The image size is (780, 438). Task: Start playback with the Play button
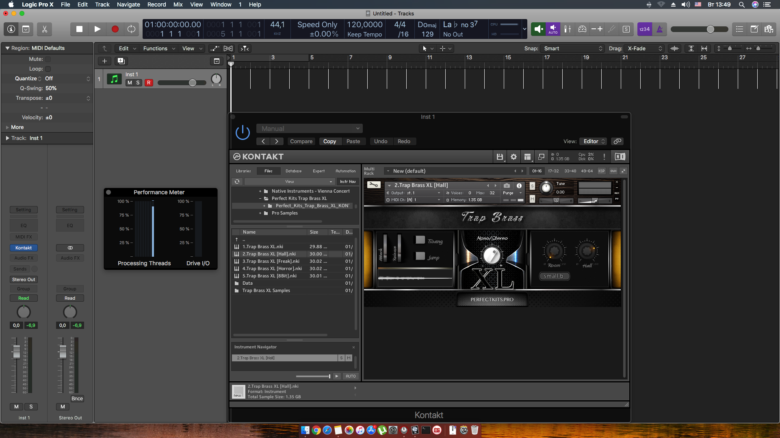(97, 29)
